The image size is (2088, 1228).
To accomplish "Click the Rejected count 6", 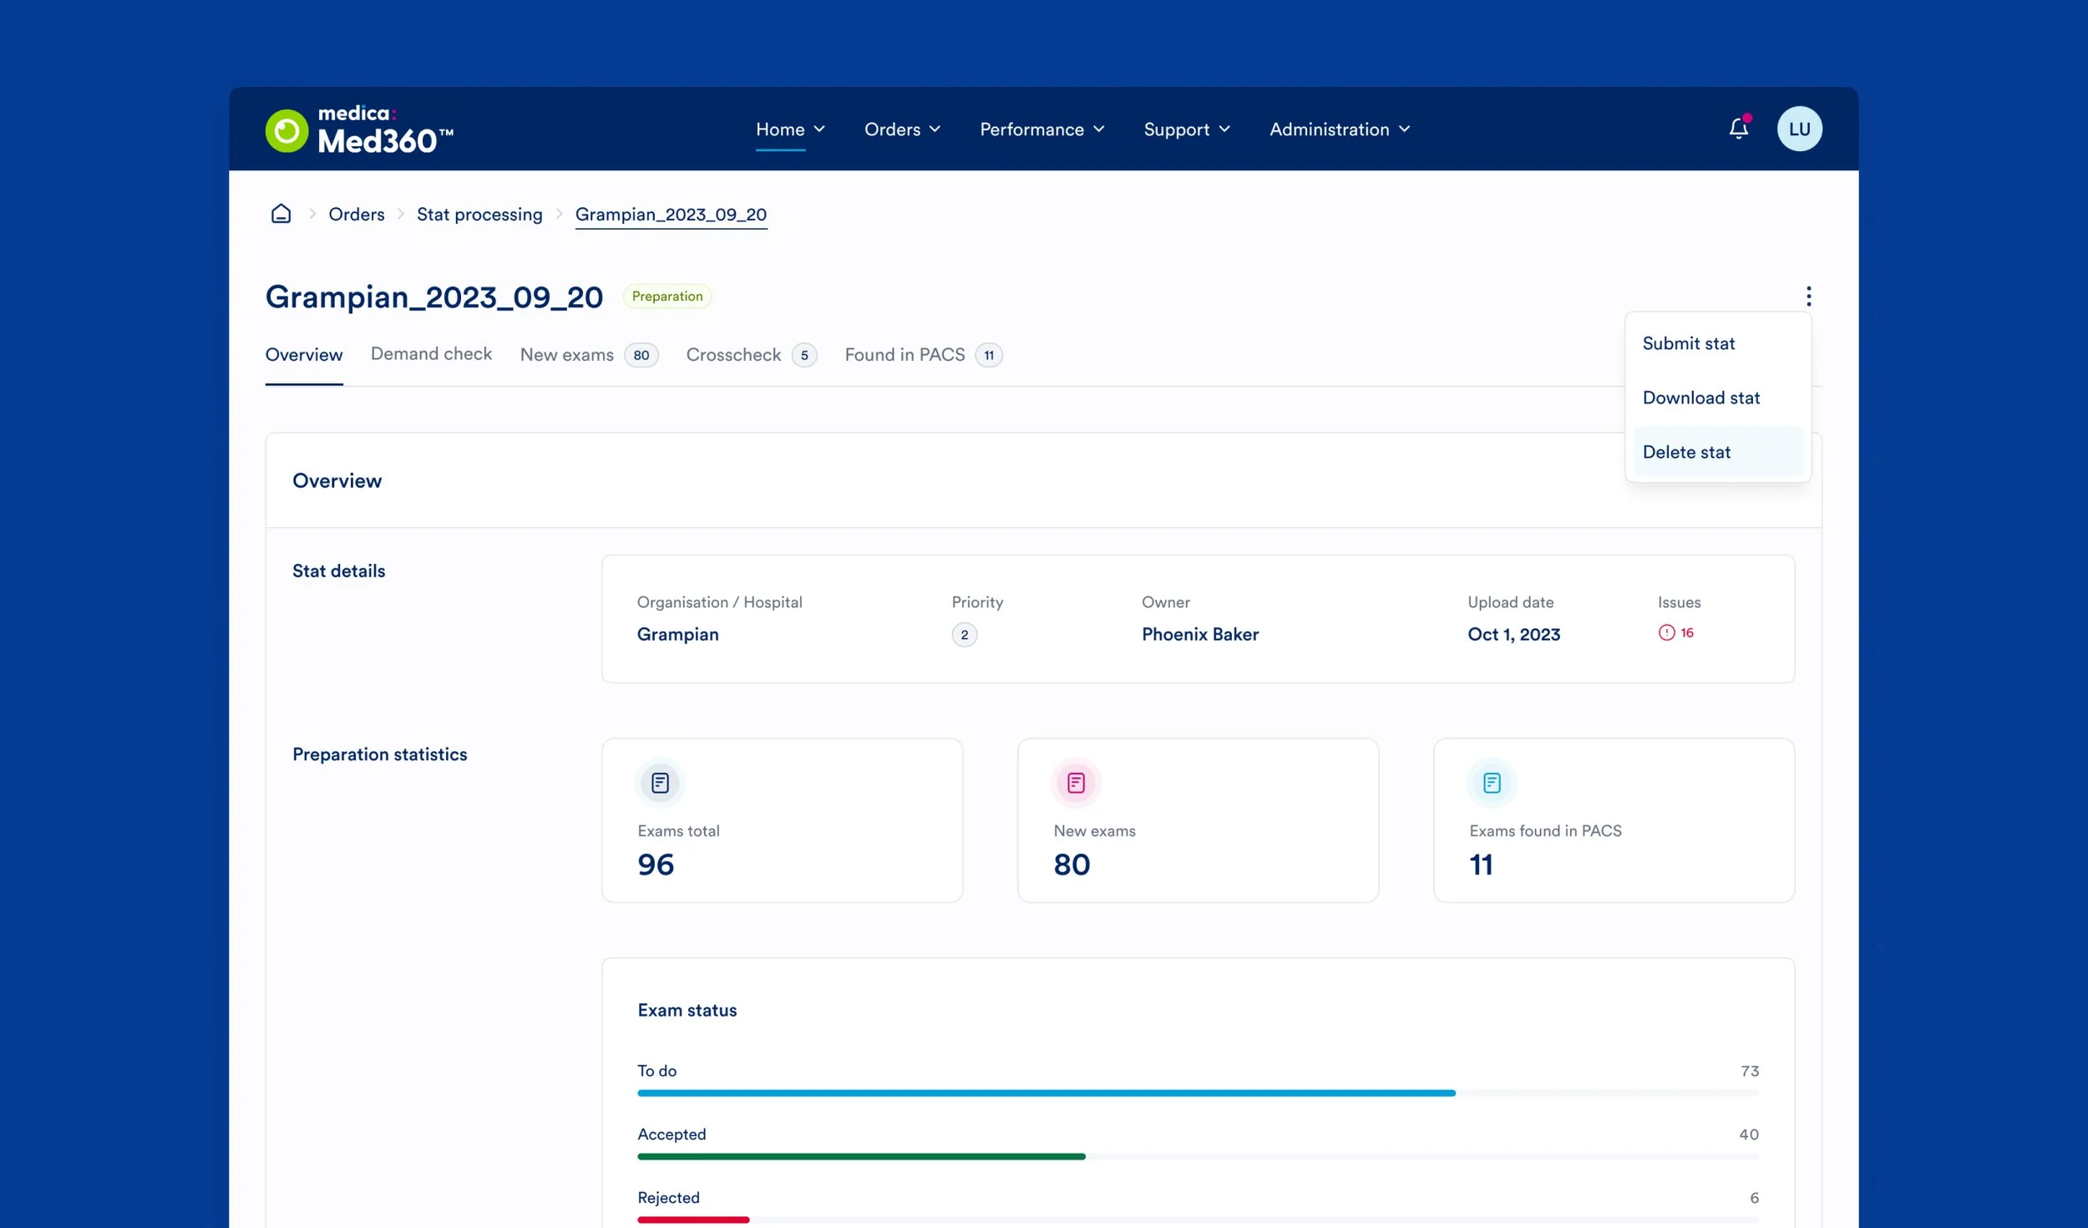I will tap(1755, 1198).
